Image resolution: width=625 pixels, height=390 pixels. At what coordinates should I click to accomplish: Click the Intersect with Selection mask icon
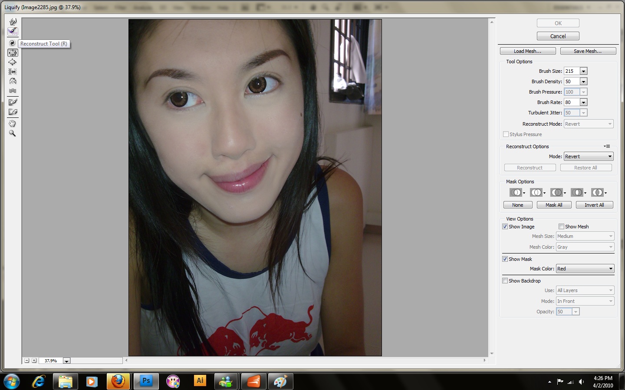coord(577,192)
